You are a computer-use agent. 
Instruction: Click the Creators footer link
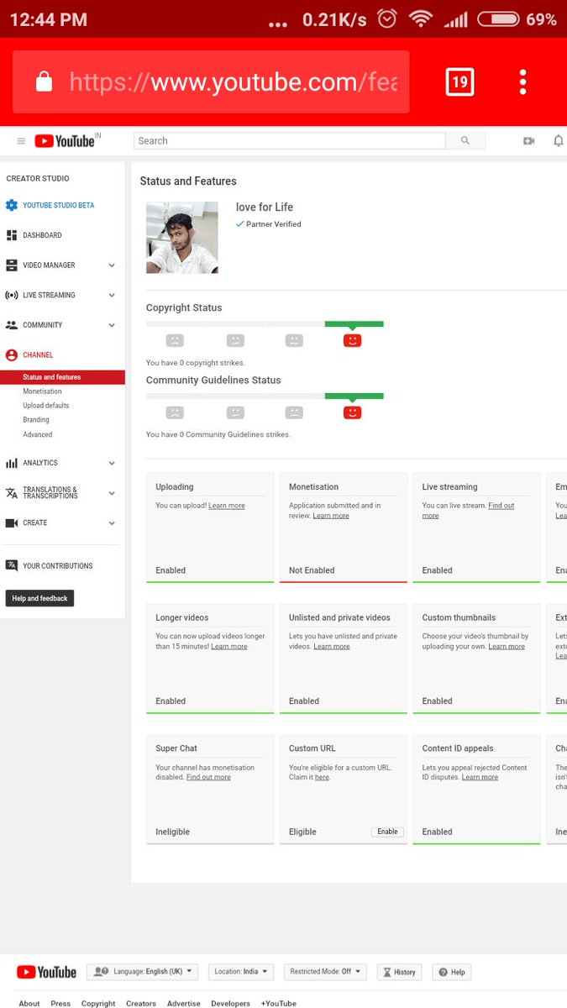tap(141, 1003)
